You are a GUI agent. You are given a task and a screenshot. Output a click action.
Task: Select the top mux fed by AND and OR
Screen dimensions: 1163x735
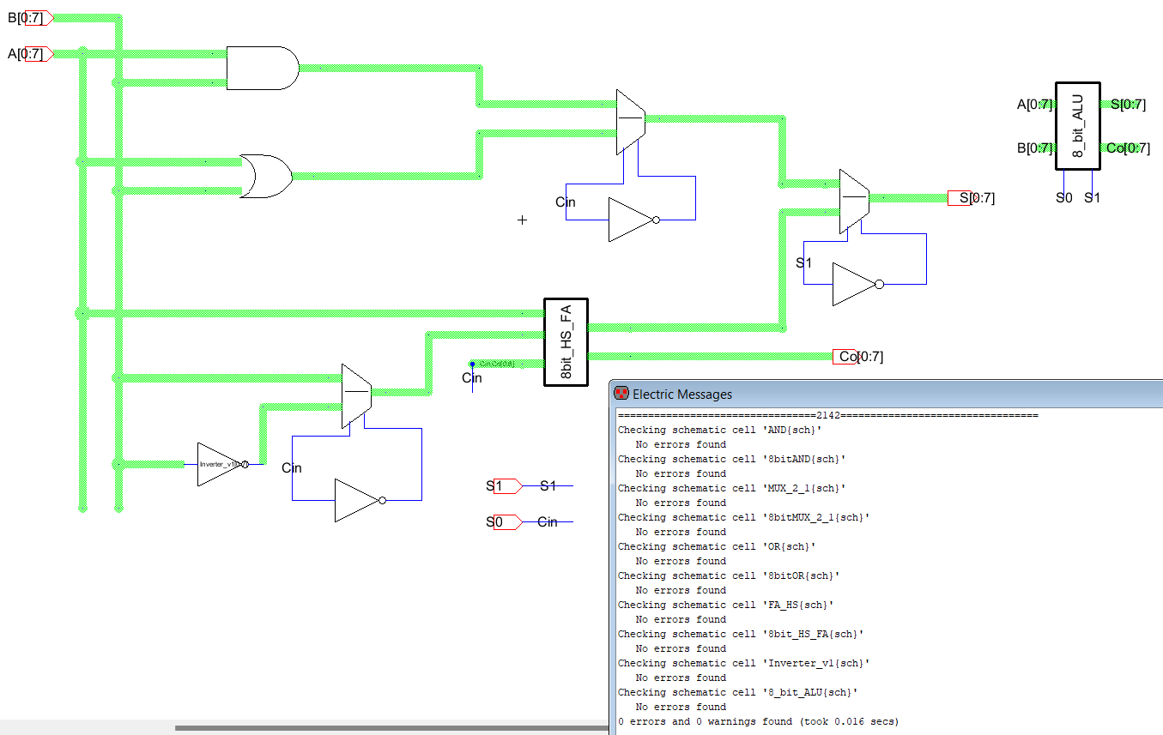[630, 121]
